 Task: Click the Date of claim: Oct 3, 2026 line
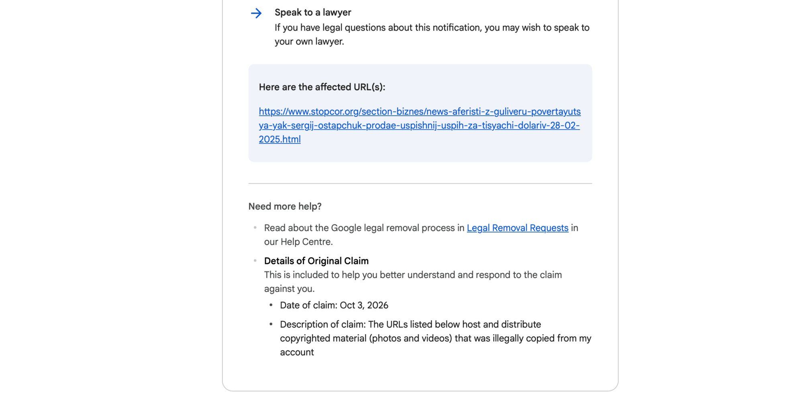pyautogui.click(x=334, y=305)
